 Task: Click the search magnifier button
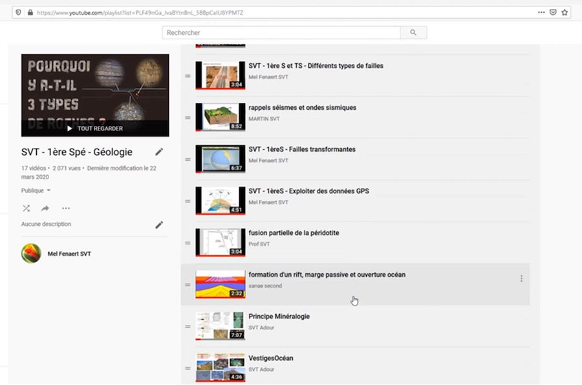click(x=413, y=33)
